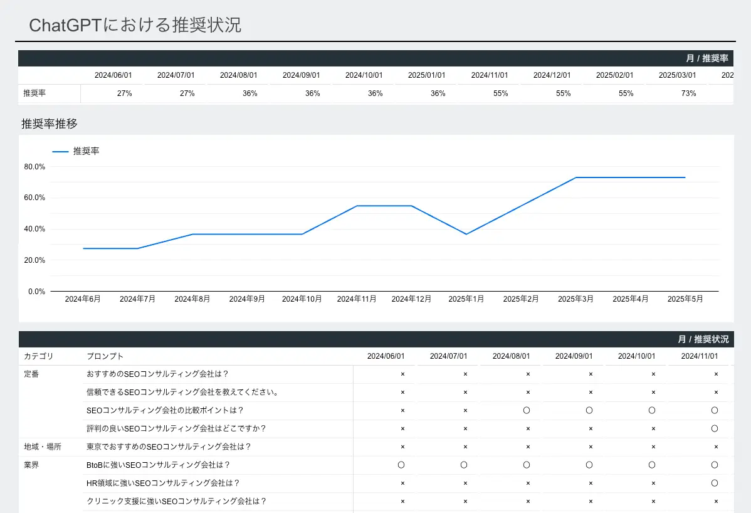Screen dimensions: 751x513
Task: Click the 2025年5月 x-axis label
Action: coord(685,299)
